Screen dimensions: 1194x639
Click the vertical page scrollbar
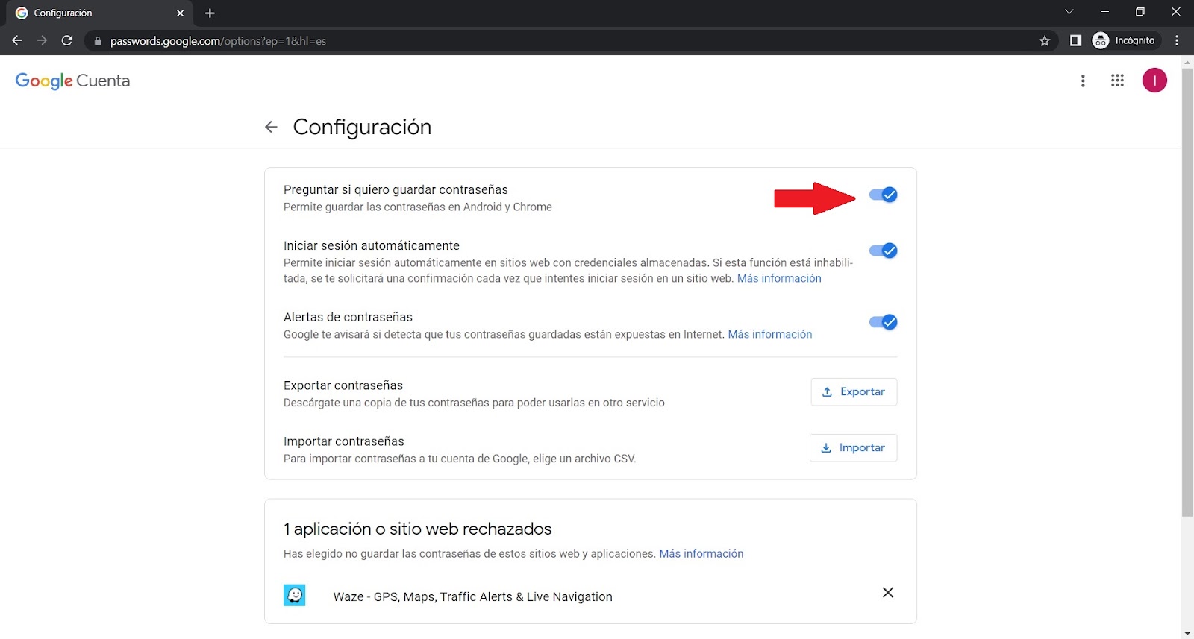(1187, 292)
